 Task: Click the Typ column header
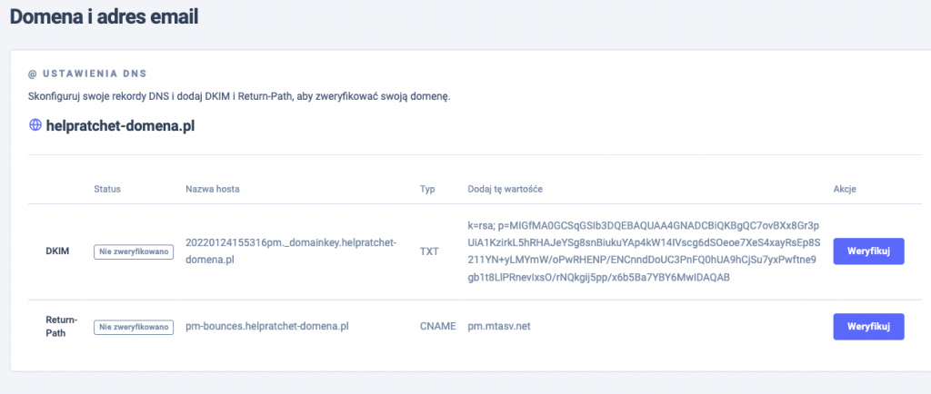(x=427, y=189)
